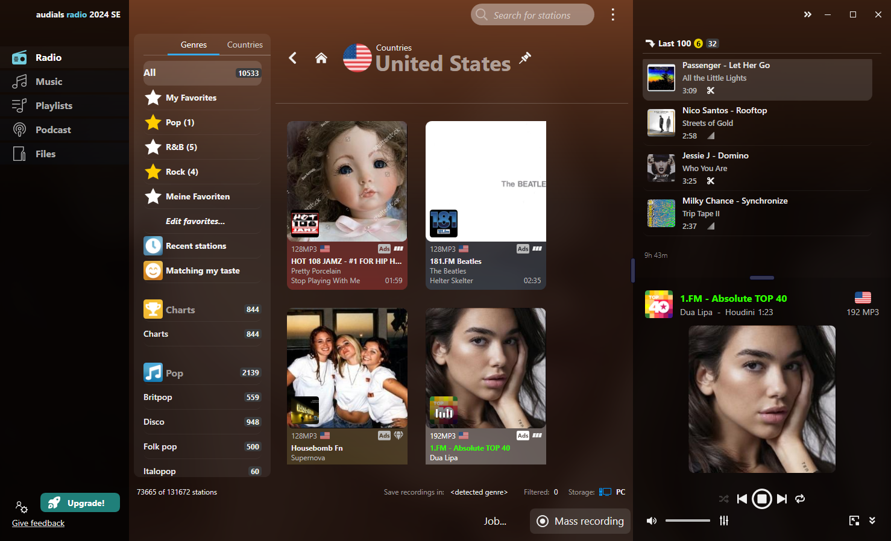Stop the current playback
The height and width of the screenshot is (541, 891).
(762, 499)
